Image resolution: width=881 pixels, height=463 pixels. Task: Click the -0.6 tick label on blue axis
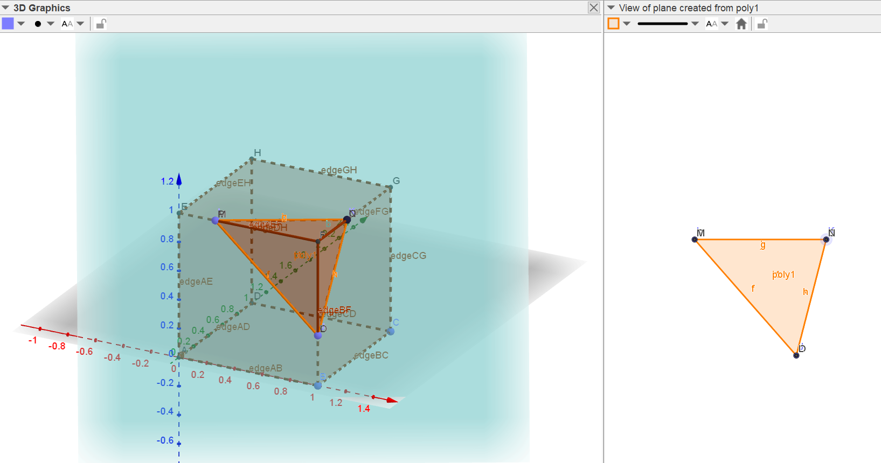point(165,440)
